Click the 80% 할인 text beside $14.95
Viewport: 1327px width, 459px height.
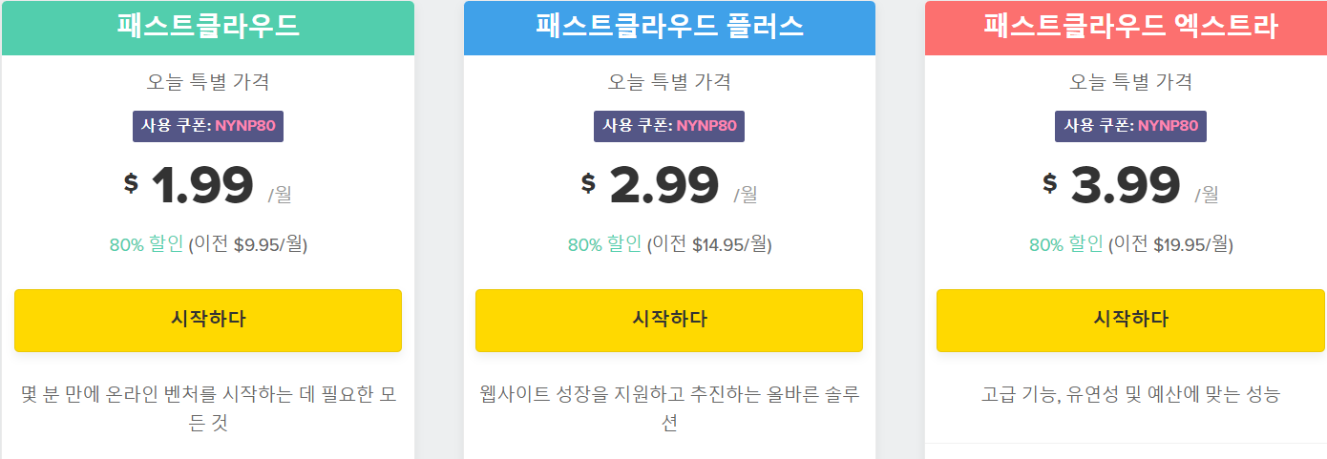point(604,244)
